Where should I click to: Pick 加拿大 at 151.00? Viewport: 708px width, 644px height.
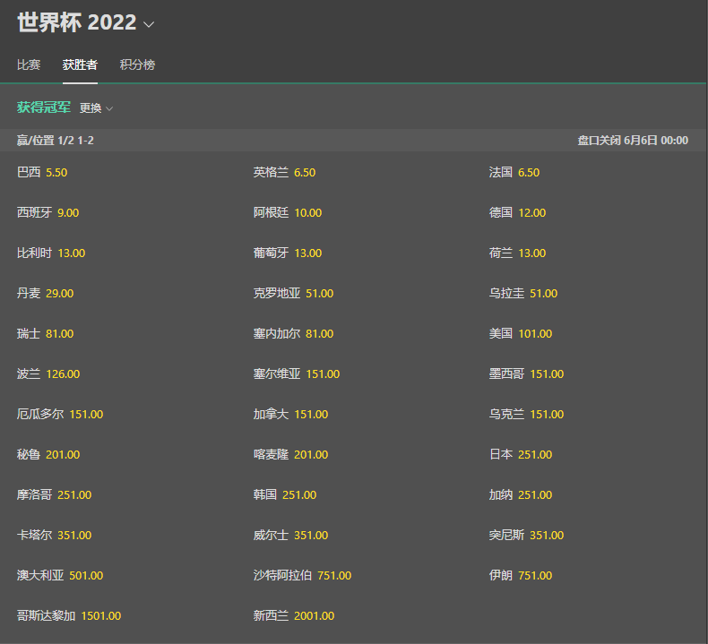pos(290,415)
